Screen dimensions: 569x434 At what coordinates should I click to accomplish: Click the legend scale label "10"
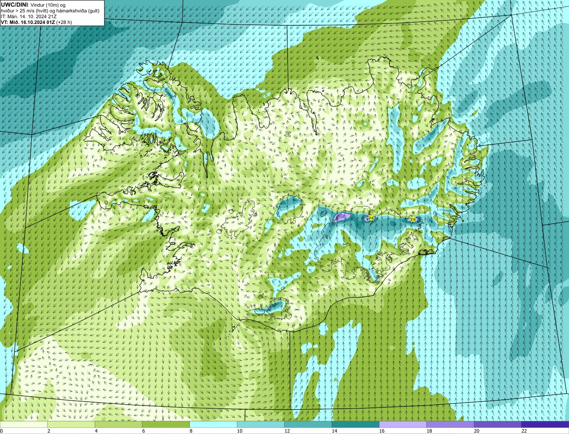[x=240, y=431]
